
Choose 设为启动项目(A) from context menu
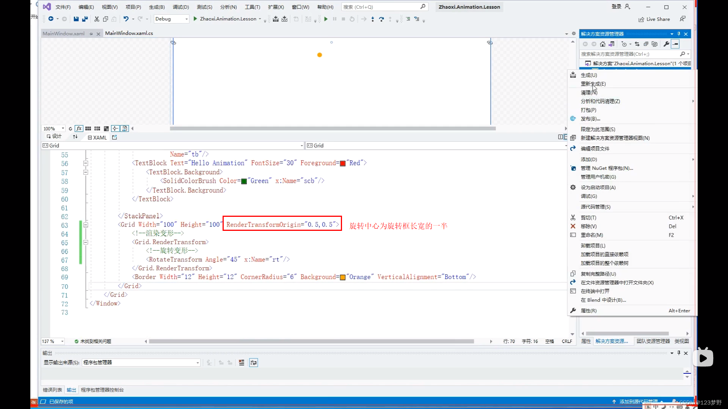pyautogui.click(x=598, y=187)
